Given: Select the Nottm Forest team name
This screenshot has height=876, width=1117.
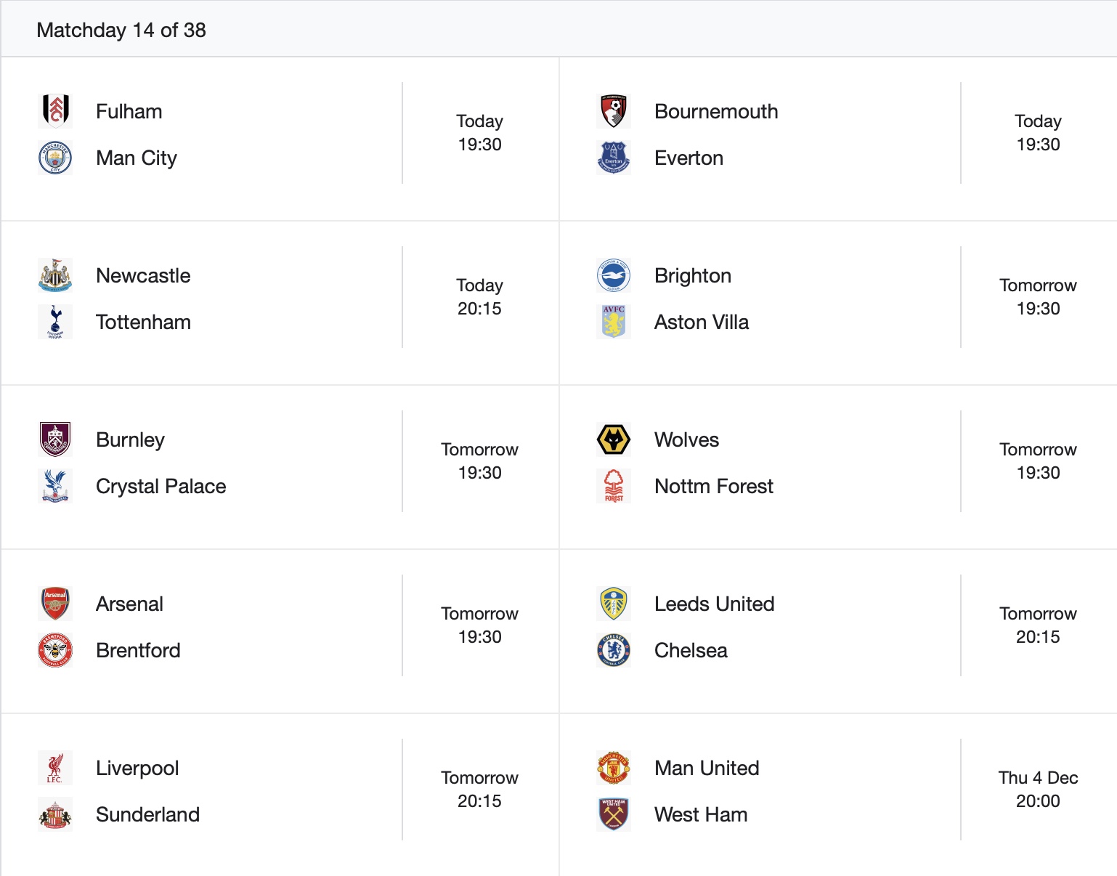Looking at the screenshot, I should click(x=713, y=487).
